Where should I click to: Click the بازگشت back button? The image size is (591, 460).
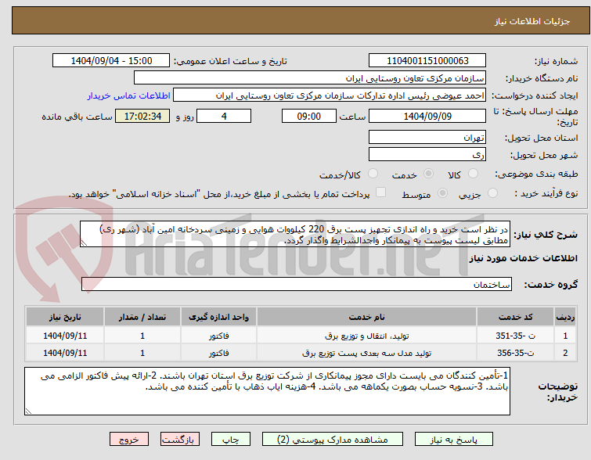[180, 440]
